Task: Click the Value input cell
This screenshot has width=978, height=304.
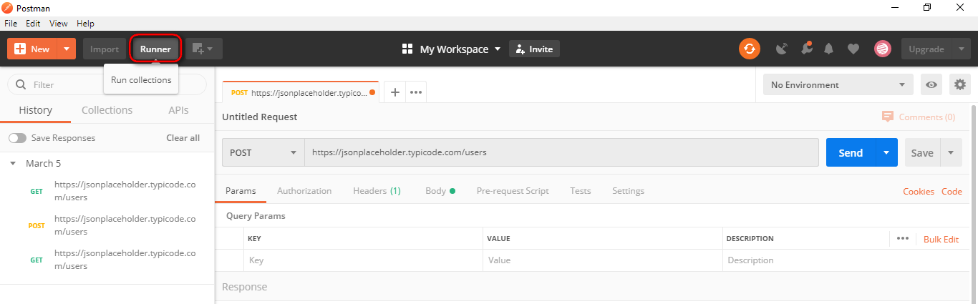Action: [602, 260]
